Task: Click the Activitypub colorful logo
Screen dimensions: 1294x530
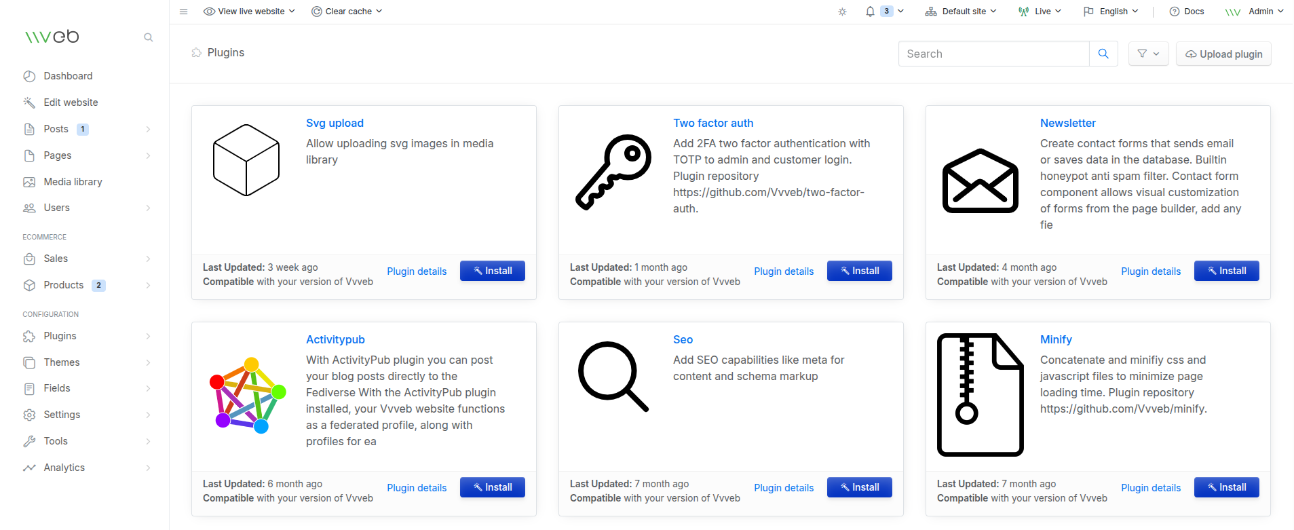Action: 247,395
